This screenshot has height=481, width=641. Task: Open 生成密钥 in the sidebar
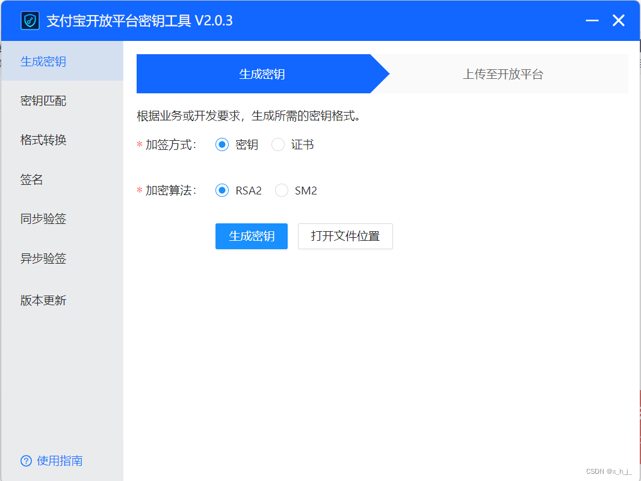tap(62, 61)
